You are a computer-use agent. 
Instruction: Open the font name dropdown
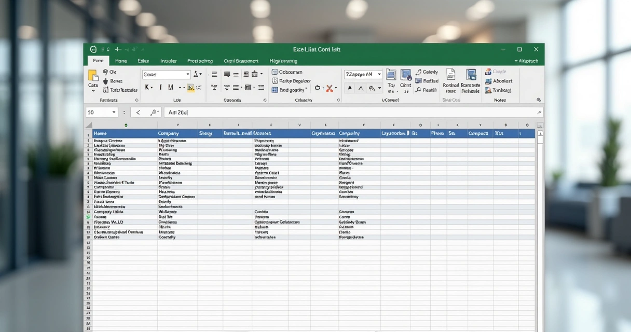pos(187,75)
